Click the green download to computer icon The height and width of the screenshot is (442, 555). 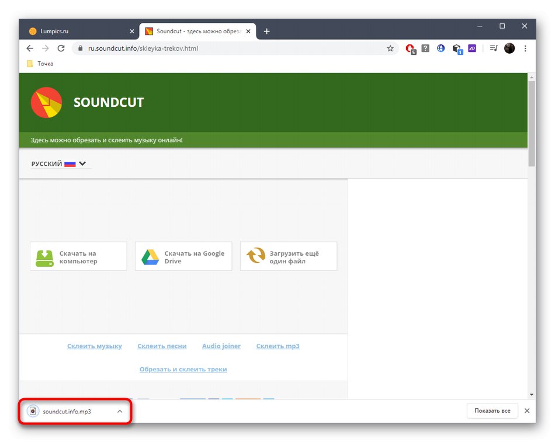point(44,258)
